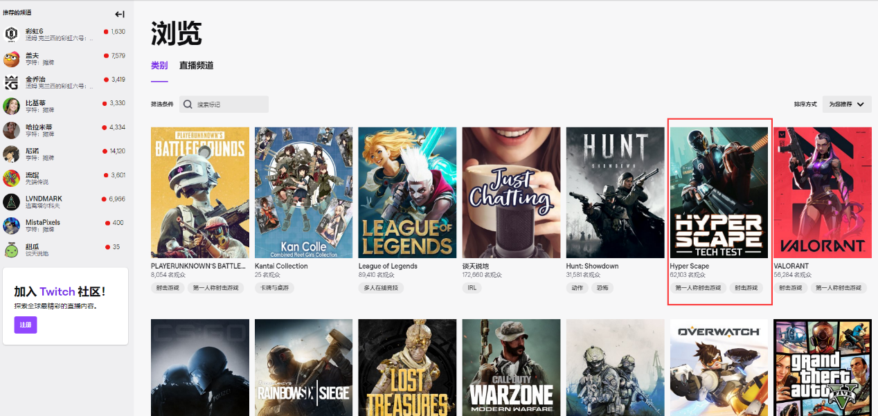Click 卡牌与桌游 tag under Kantai Collection

pyautogui.click(x=274, y=287)
